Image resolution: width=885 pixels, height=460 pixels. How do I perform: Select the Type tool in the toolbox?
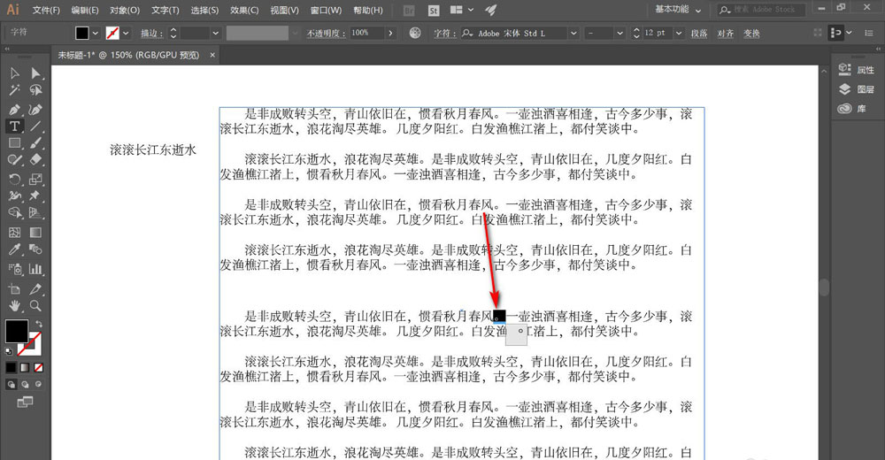[15, 126]
